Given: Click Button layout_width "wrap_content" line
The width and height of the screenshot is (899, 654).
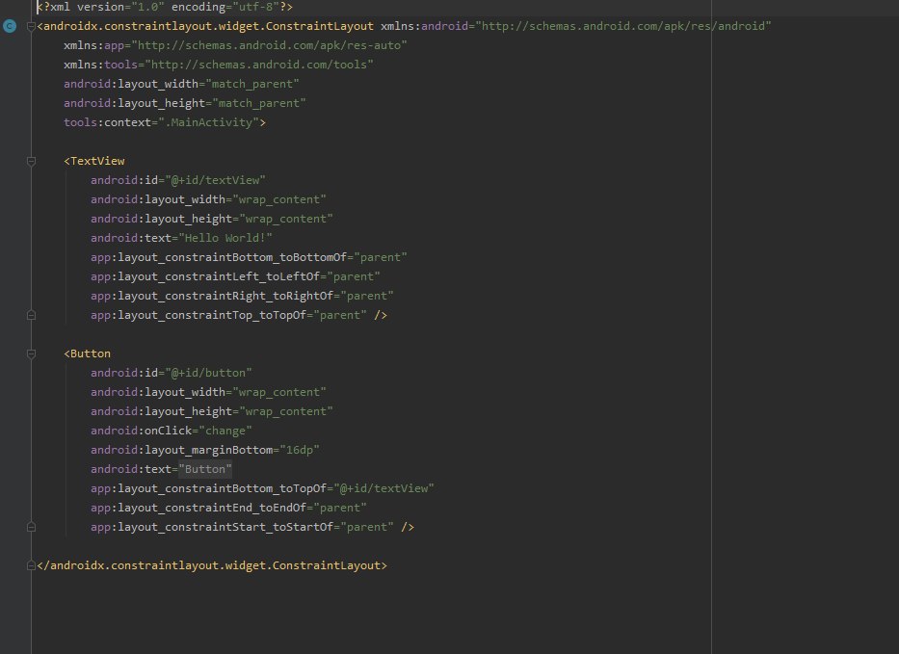Looking at the screenshot, I should (208, 392).
